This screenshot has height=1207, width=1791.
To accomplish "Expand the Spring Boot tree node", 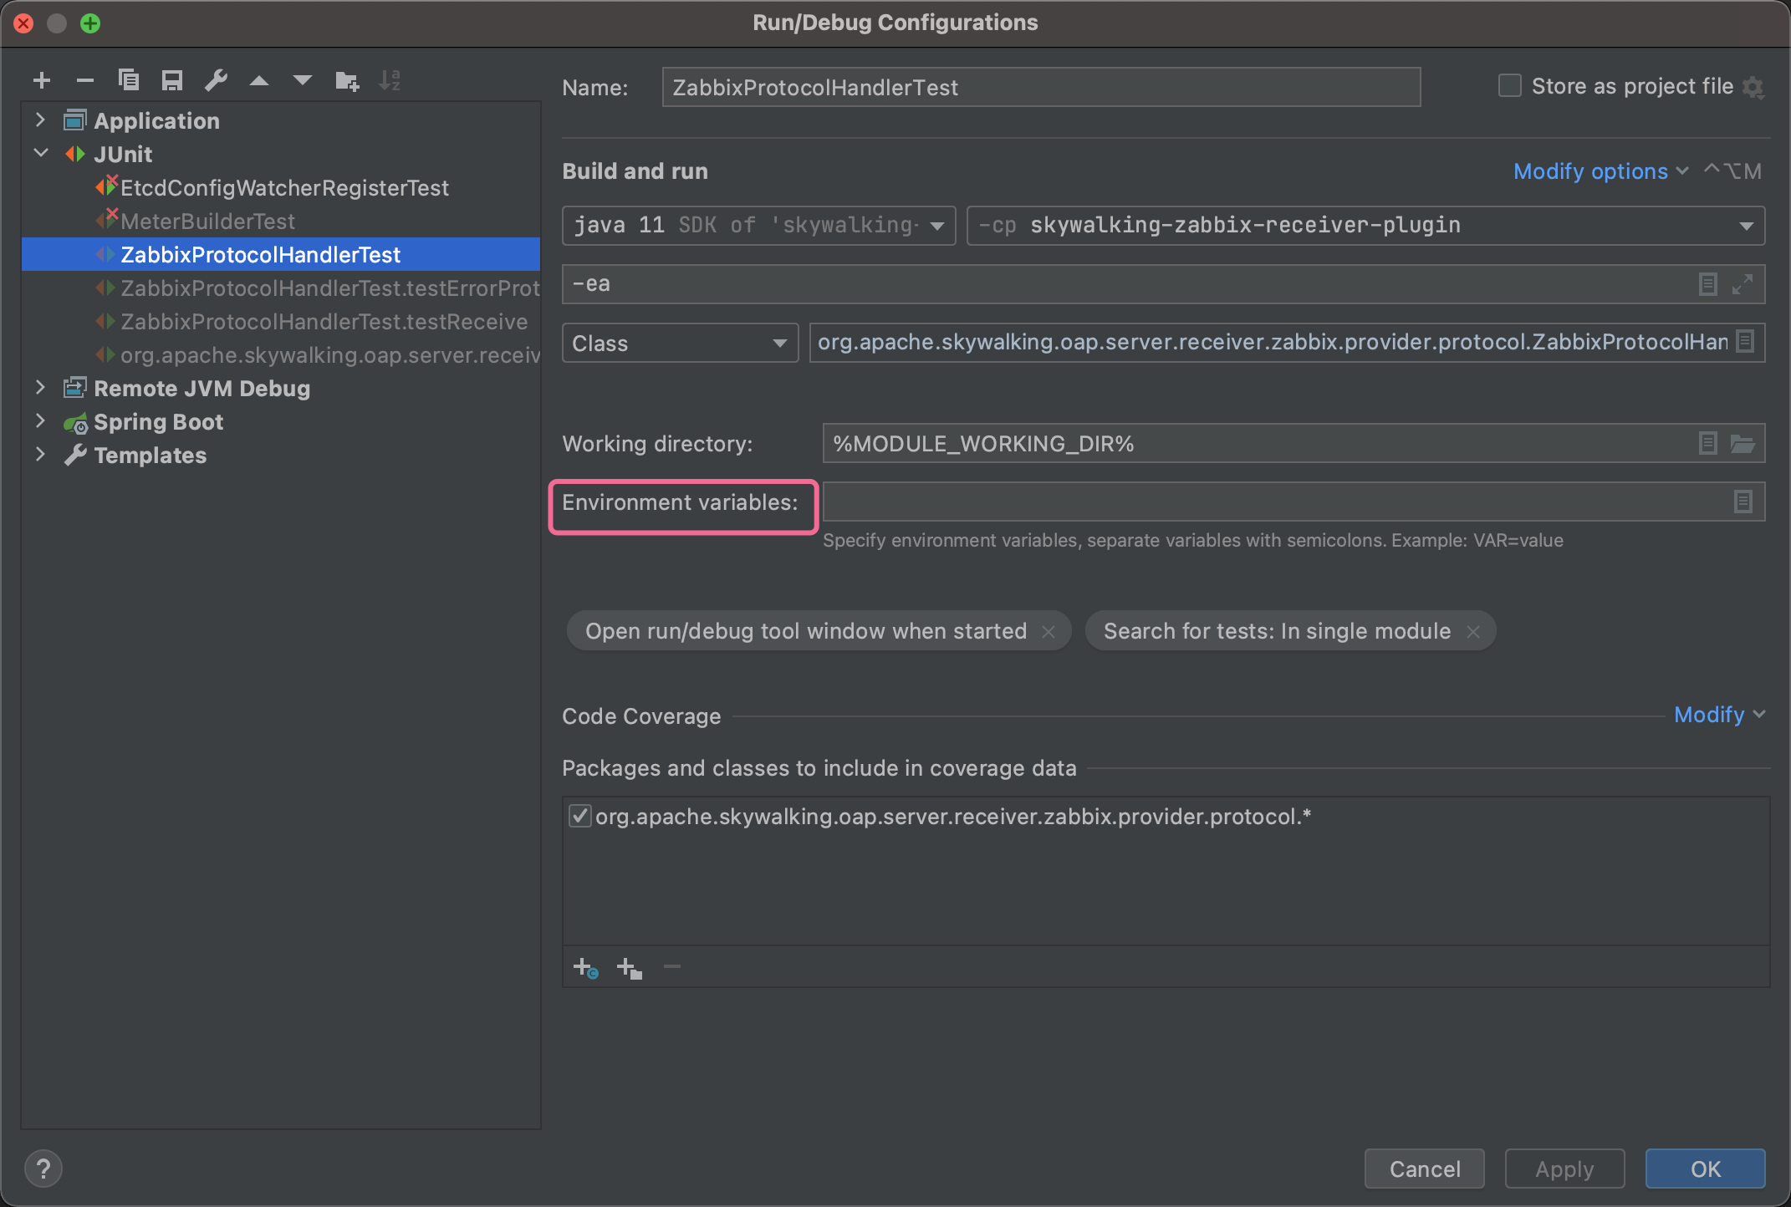I will pos(40,421).
